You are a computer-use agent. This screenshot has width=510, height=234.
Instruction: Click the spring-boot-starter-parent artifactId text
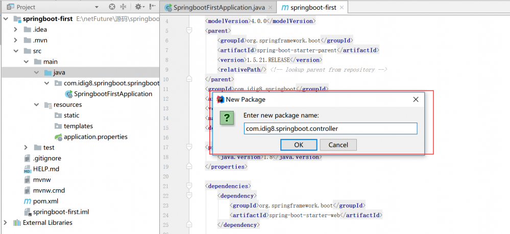click(297, 50)
